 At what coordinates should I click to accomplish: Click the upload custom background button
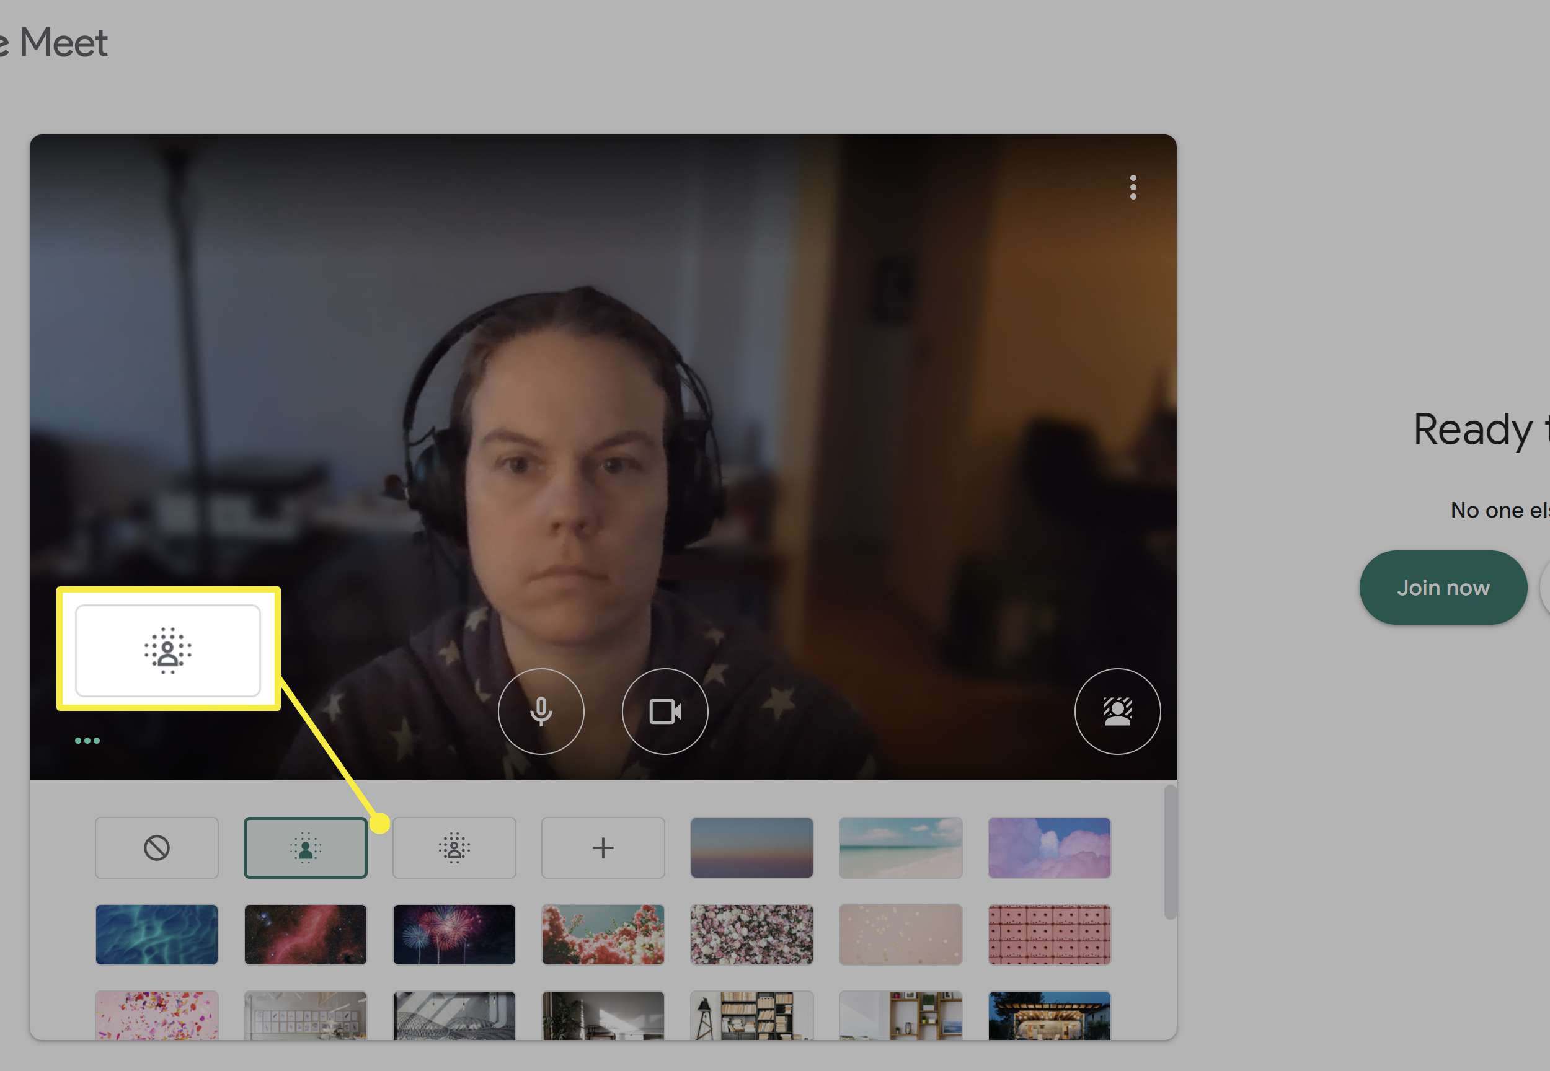(x=602, y=847)
